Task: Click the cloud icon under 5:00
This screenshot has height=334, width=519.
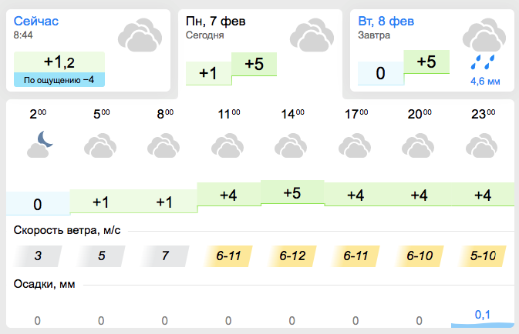Action: point(100,145)
